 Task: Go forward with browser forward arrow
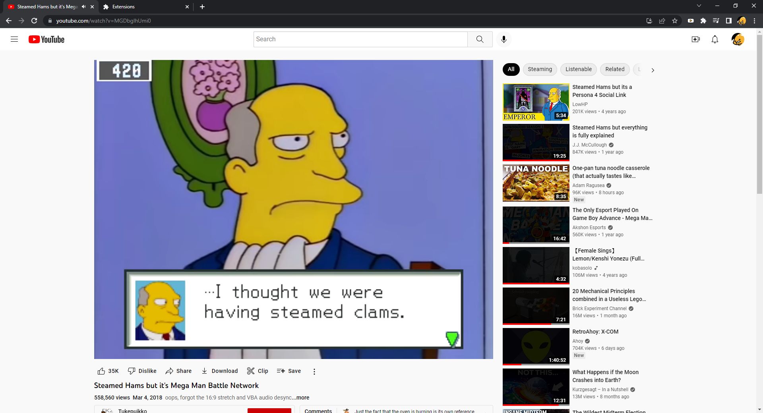[x=21, y=21]
